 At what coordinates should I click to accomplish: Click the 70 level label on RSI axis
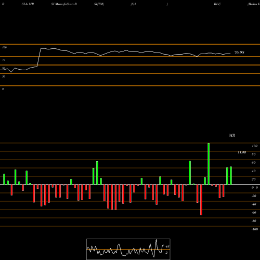tap(4, 60)
